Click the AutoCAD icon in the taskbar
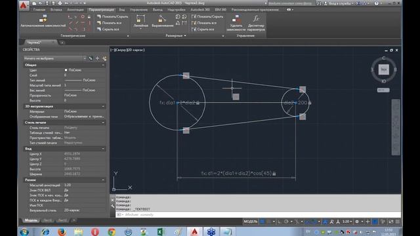The width and height of the screenshot is (420, 236). pos(194,231)
